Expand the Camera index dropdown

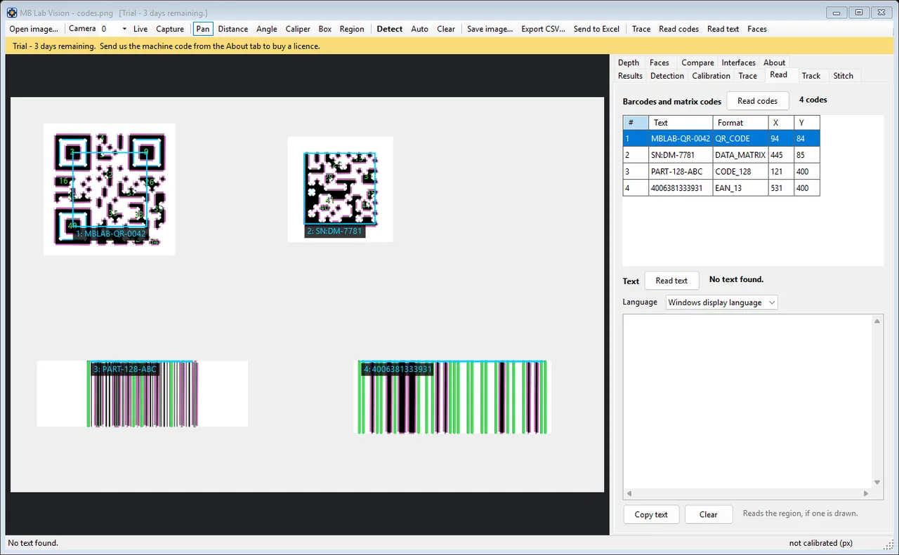(124, 29)
